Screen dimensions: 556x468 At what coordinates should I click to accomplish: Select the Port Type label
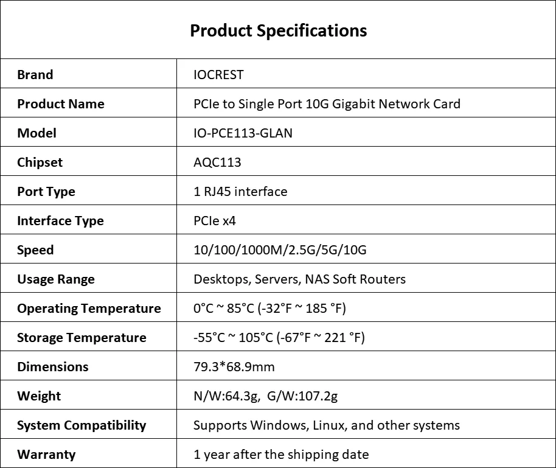(x=46, y=192)
